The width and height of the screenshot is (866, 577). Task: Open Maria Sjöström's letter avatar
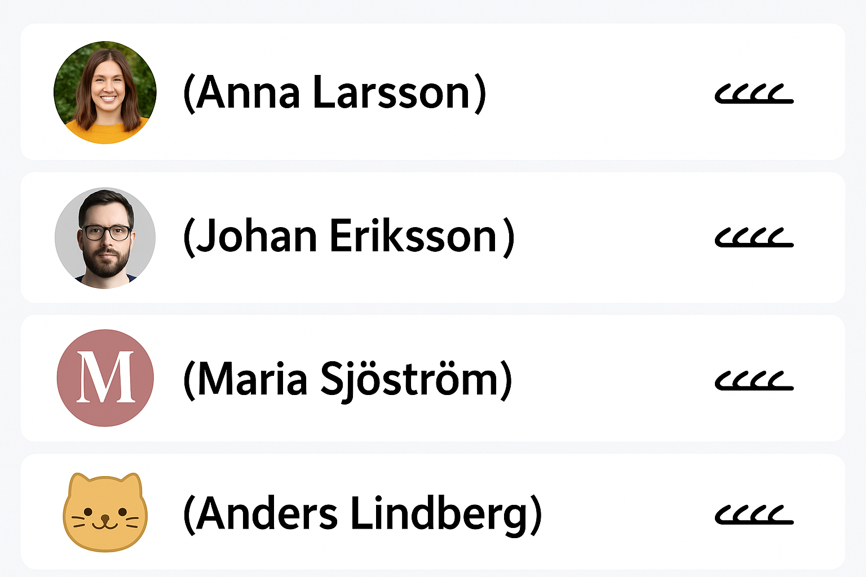[x=105, y=378]
